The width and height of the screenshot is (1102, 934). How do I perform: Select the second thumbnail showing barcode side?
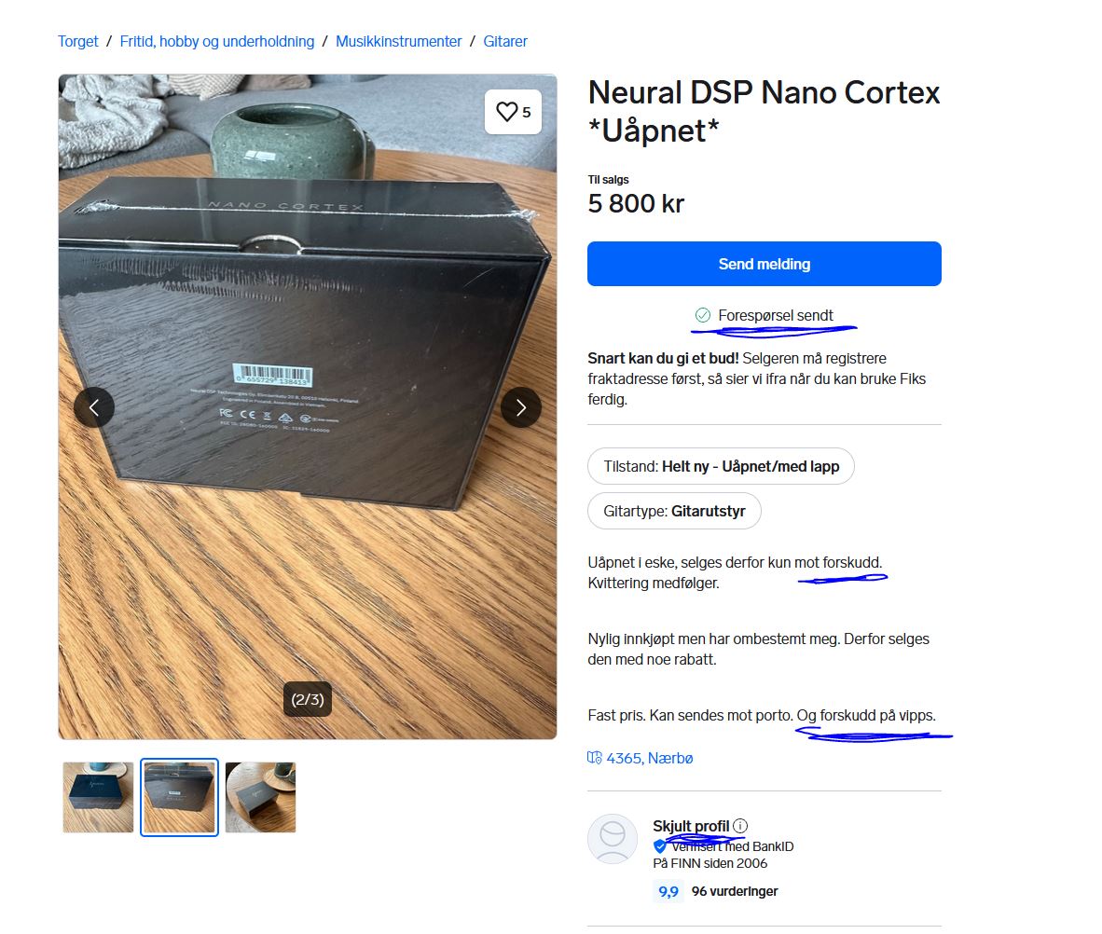click(179, 798)
